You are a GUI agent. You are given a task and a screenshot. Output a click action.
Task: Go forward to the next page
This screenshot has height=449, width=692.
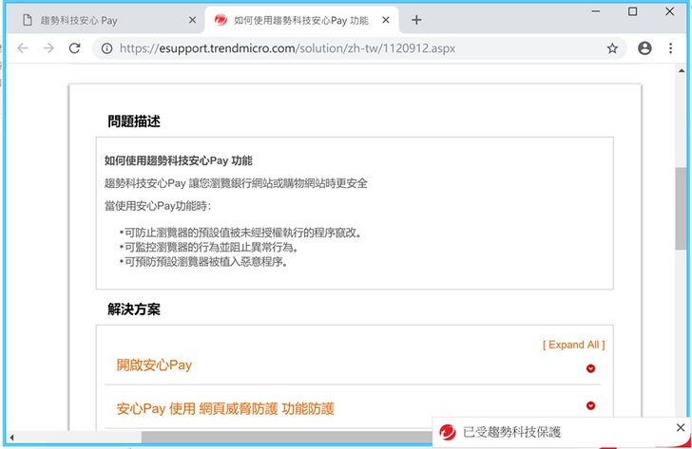48,48
